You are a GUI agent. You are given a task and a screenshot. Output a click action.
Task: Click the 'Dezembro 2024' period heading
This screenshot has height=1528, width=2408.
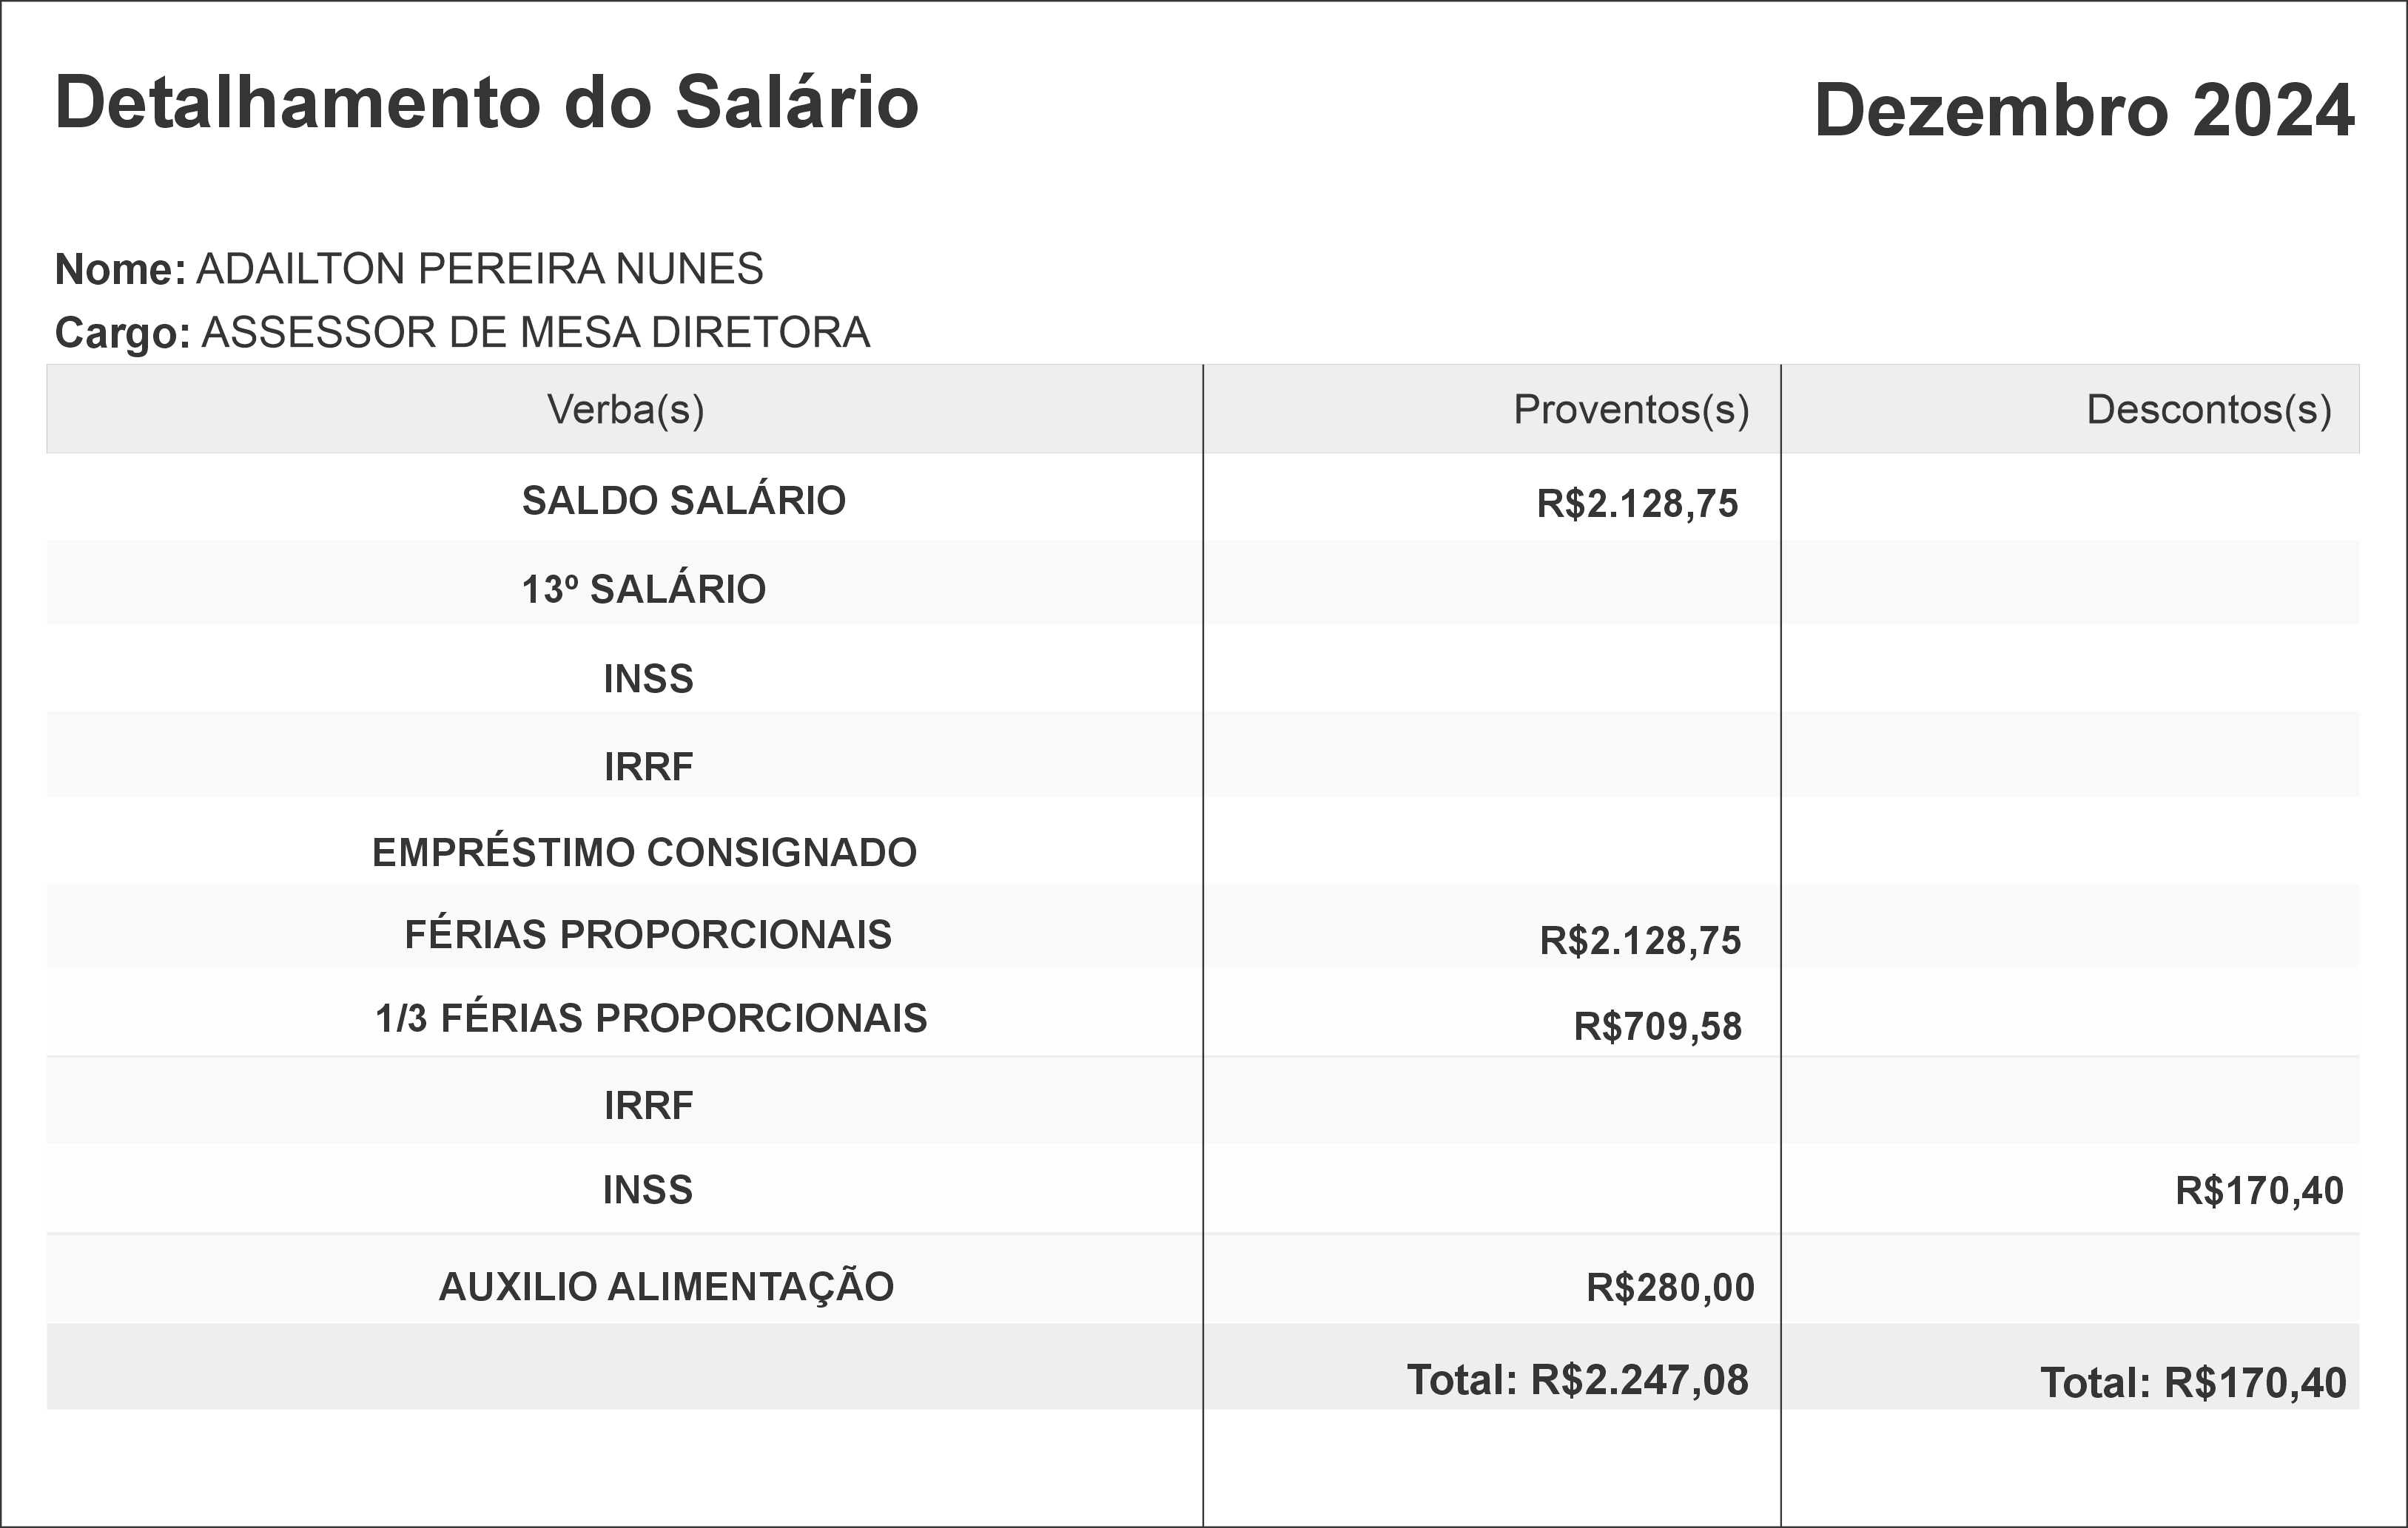click(x=2084, y=110)
